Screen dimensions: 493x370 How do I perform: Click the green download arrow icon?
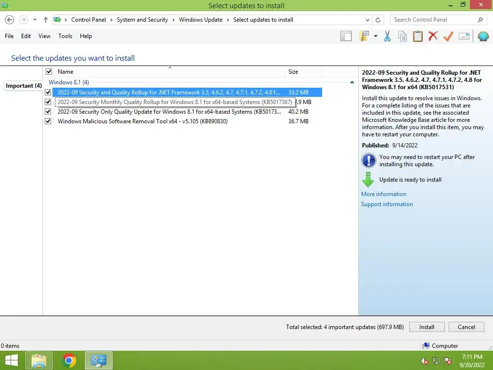tap(368, 180)
